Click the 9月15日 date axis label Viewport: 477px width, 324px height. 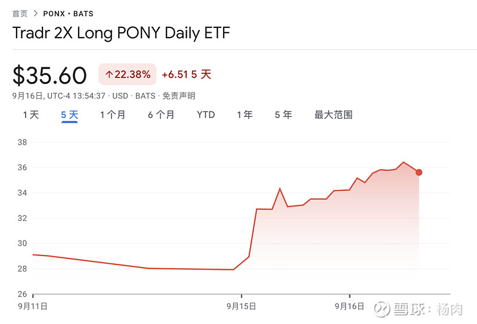241,306
